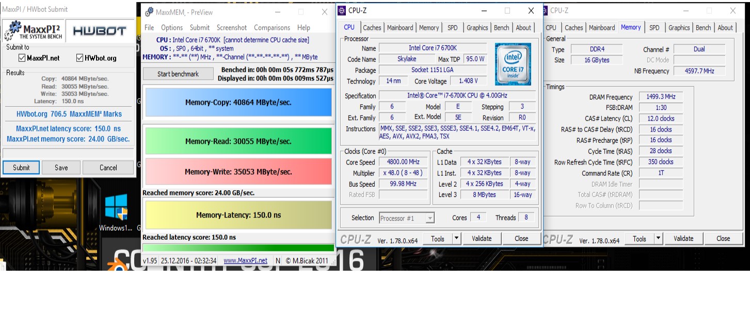This screenshot has width=750, height=314.
Task: Click the green progress bar in MaxxMEM
Action: pos(238,248)
